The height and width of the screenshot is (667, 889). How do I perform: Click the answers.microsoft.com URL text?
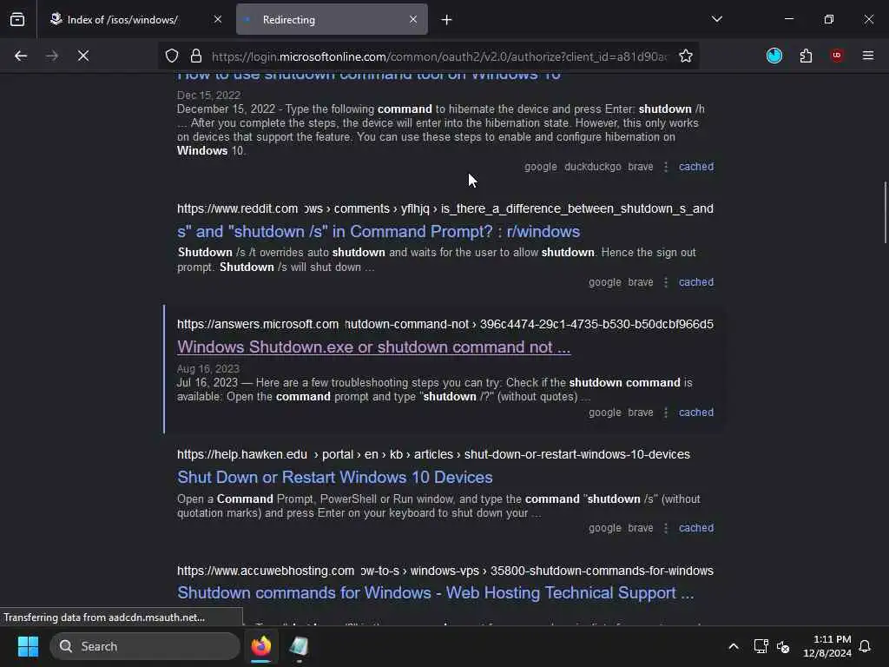(257, 325)
